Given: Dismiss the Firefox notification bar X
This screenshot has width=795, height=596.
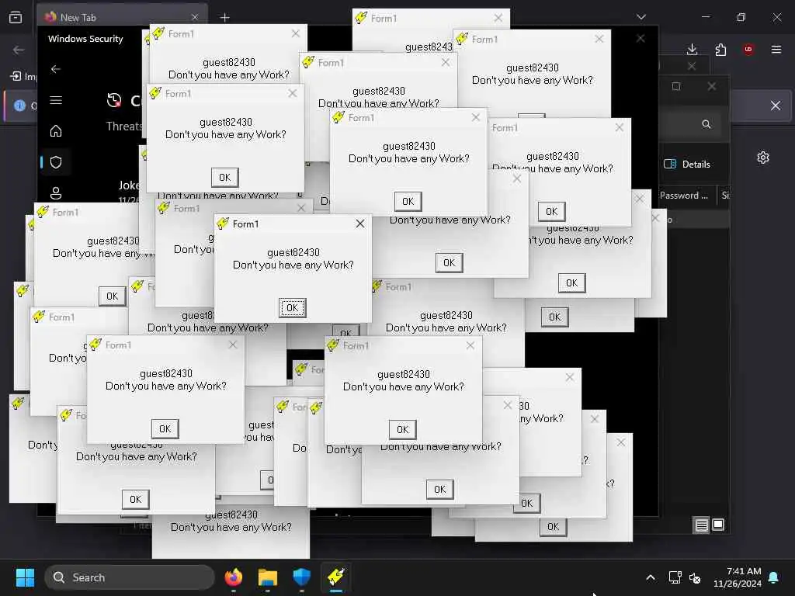Looking at the screenshot, I should coord(776,106).
